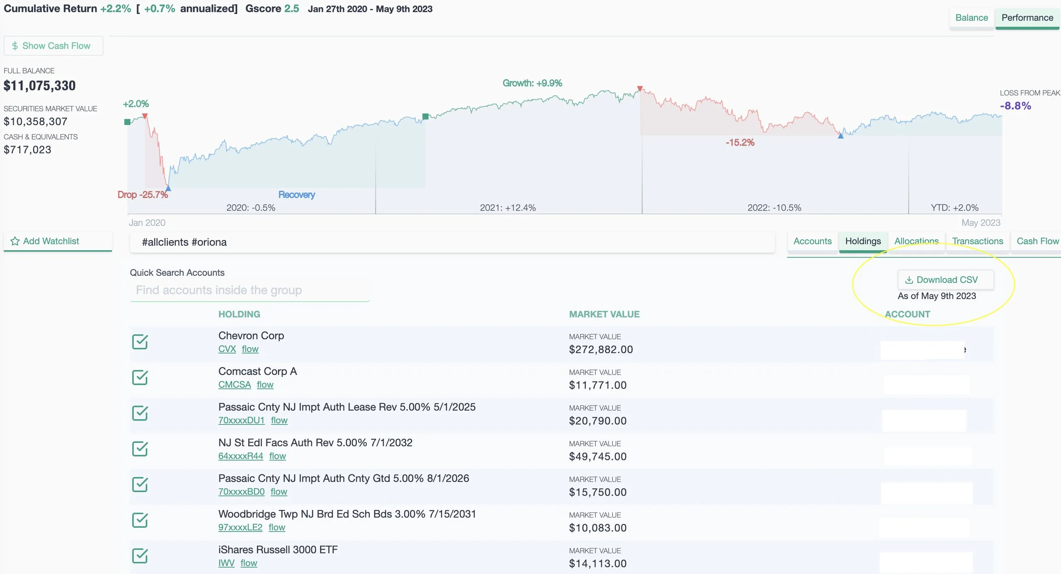
Task: Click the dollar icon in Show Cash Flow
Action: pyautogui.click(x=15, y=46)
